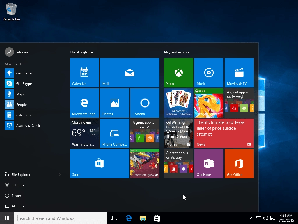The image size is (298, 224).
Task: Select the Recycle Bin desktop icon
Action: click(x=11, y=12)
